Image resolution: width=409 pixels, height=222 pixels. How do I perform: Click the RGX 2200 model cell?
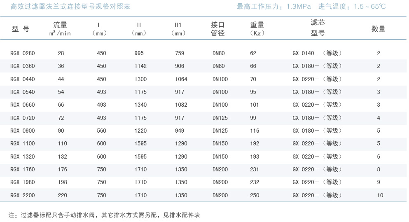(x=23, y=195)
